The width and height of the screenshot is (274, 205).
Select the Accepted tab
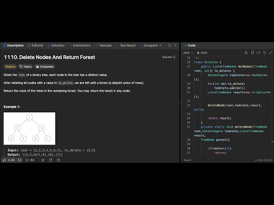click(x=148, y=46)
